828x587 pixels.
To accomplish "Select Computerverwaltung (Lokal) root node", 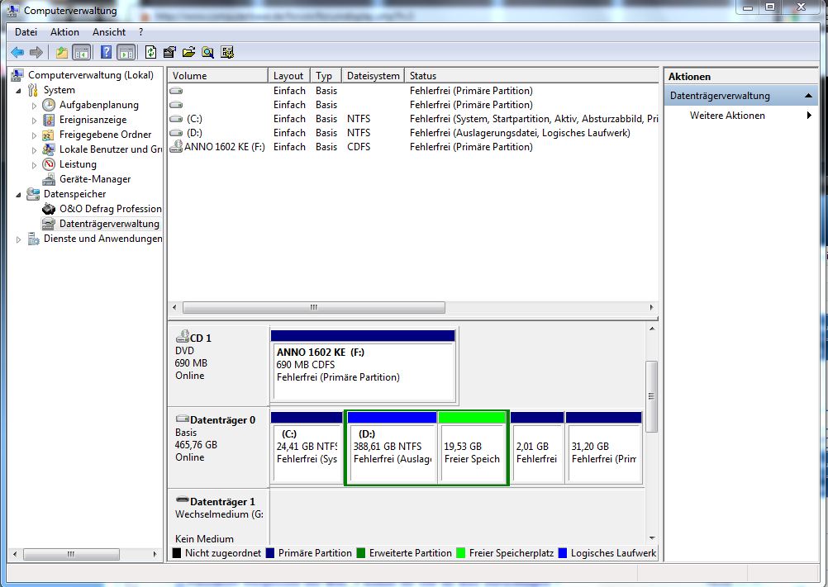I will point(91,75).
